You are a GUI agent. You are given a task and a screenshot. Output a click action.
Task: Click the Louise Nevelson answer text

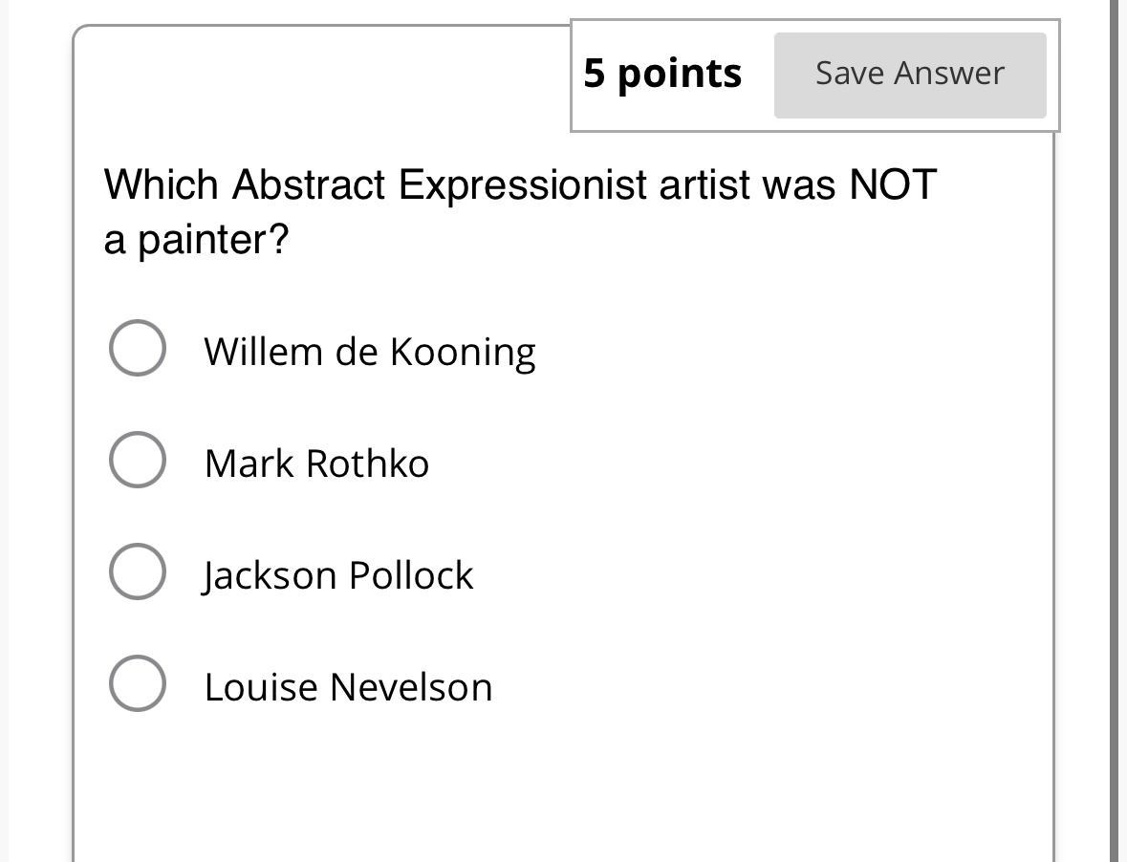pyautogui.click(x=348, y=686)
